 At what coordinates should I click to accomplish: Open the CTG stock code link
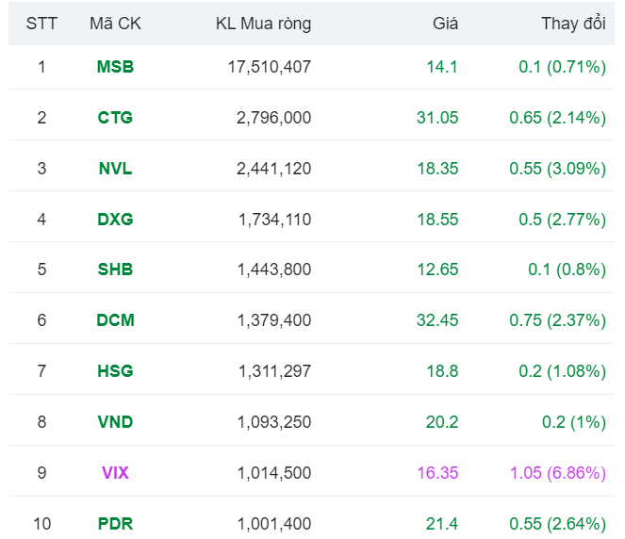[x=115, y=118]
